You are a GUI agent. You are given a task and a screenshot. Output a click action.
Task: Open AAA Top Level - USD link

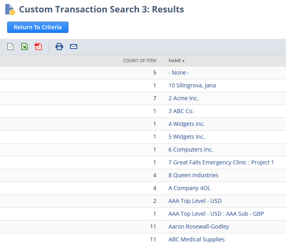[195, 201]
